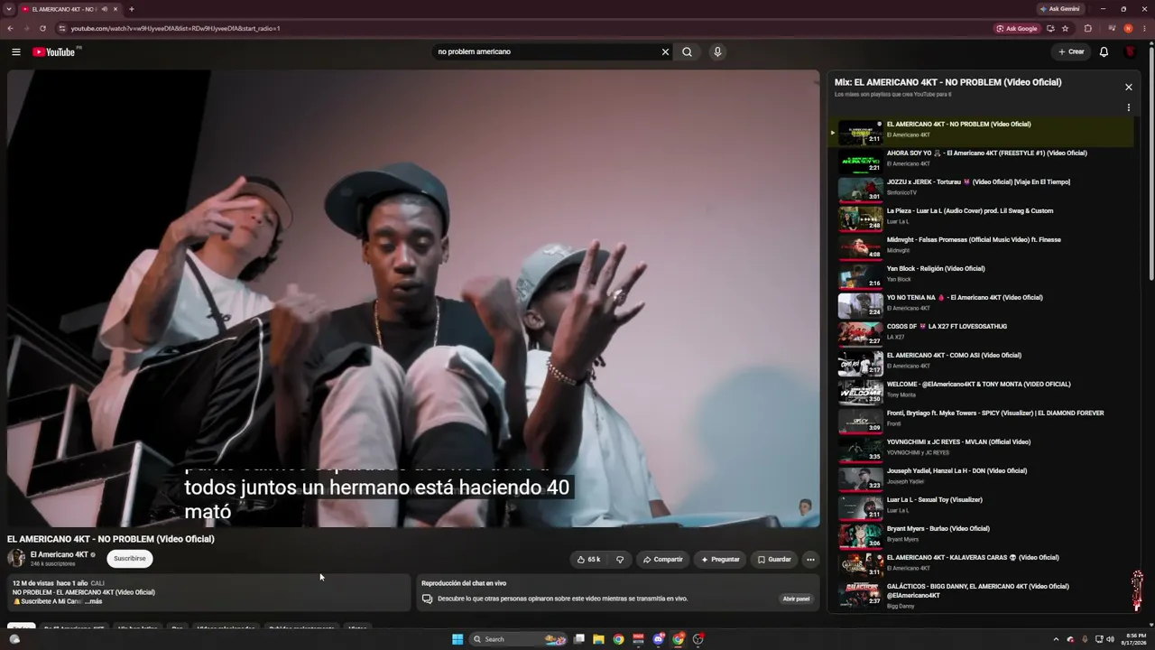Click the video player to pause

(x=413, y=298)
